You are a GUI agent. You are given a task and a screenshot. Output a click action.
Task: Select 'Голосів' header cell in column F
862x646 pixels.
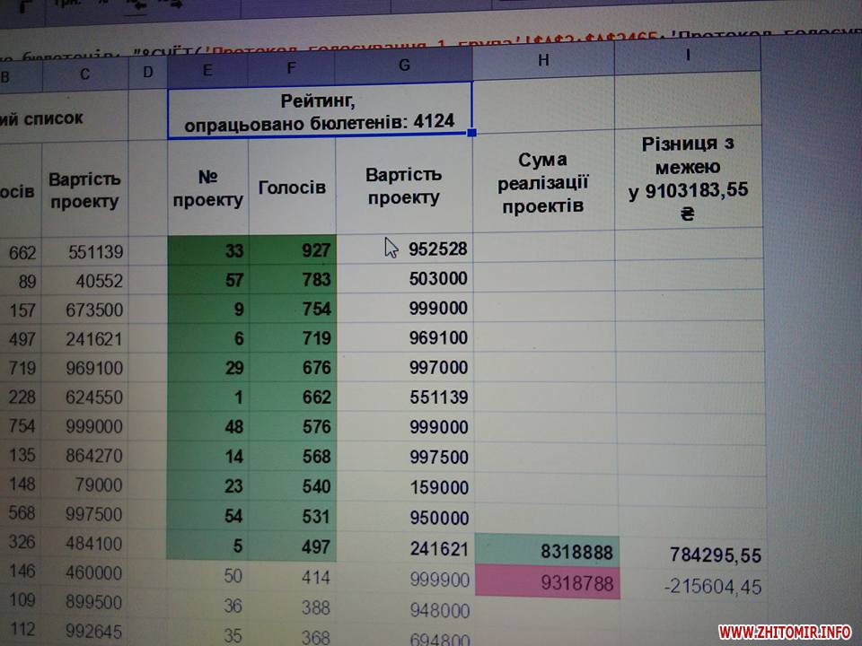pos(292,188)
